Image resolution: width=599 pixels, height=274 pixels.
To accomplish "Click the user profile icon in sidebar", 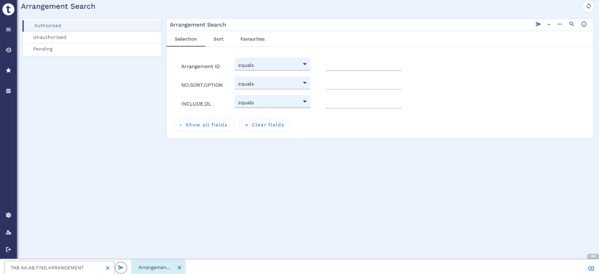I will 8,232.
